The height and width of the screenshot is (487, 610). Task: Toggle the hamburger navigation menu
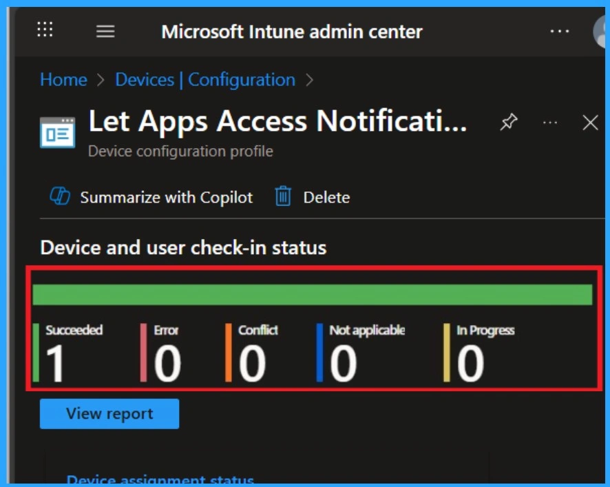pyautogui.click(x=105, y=32)
